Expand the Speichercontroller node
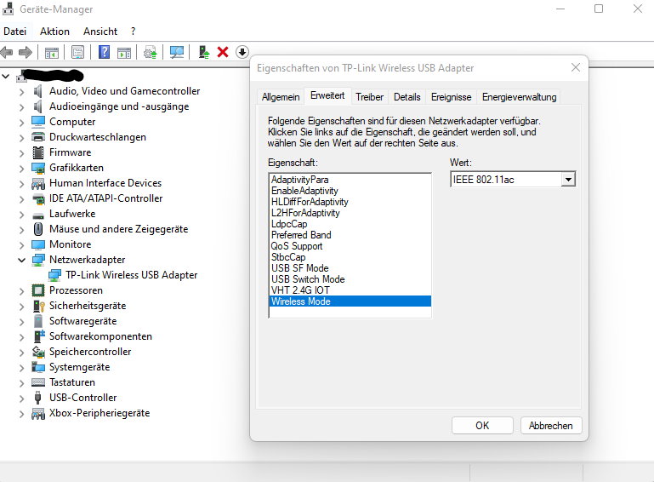 coord(22,352)
